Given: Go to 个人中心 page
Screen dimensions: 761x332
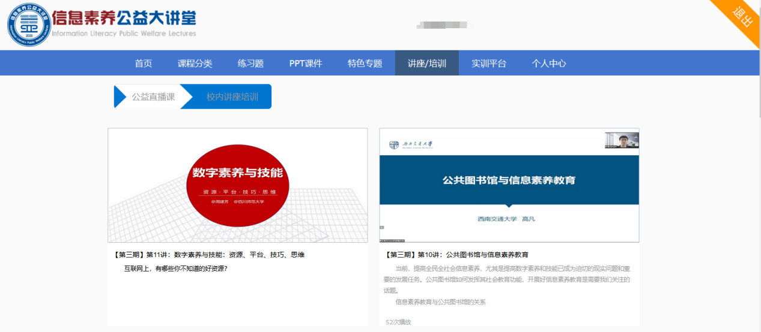Looking at the screenshot, I should [x=548, y=64].
